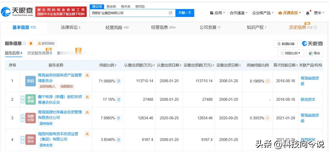Show pie chart for 3.8546% holding
Viewport: 329px width, 153px height.
pos(119,140)
